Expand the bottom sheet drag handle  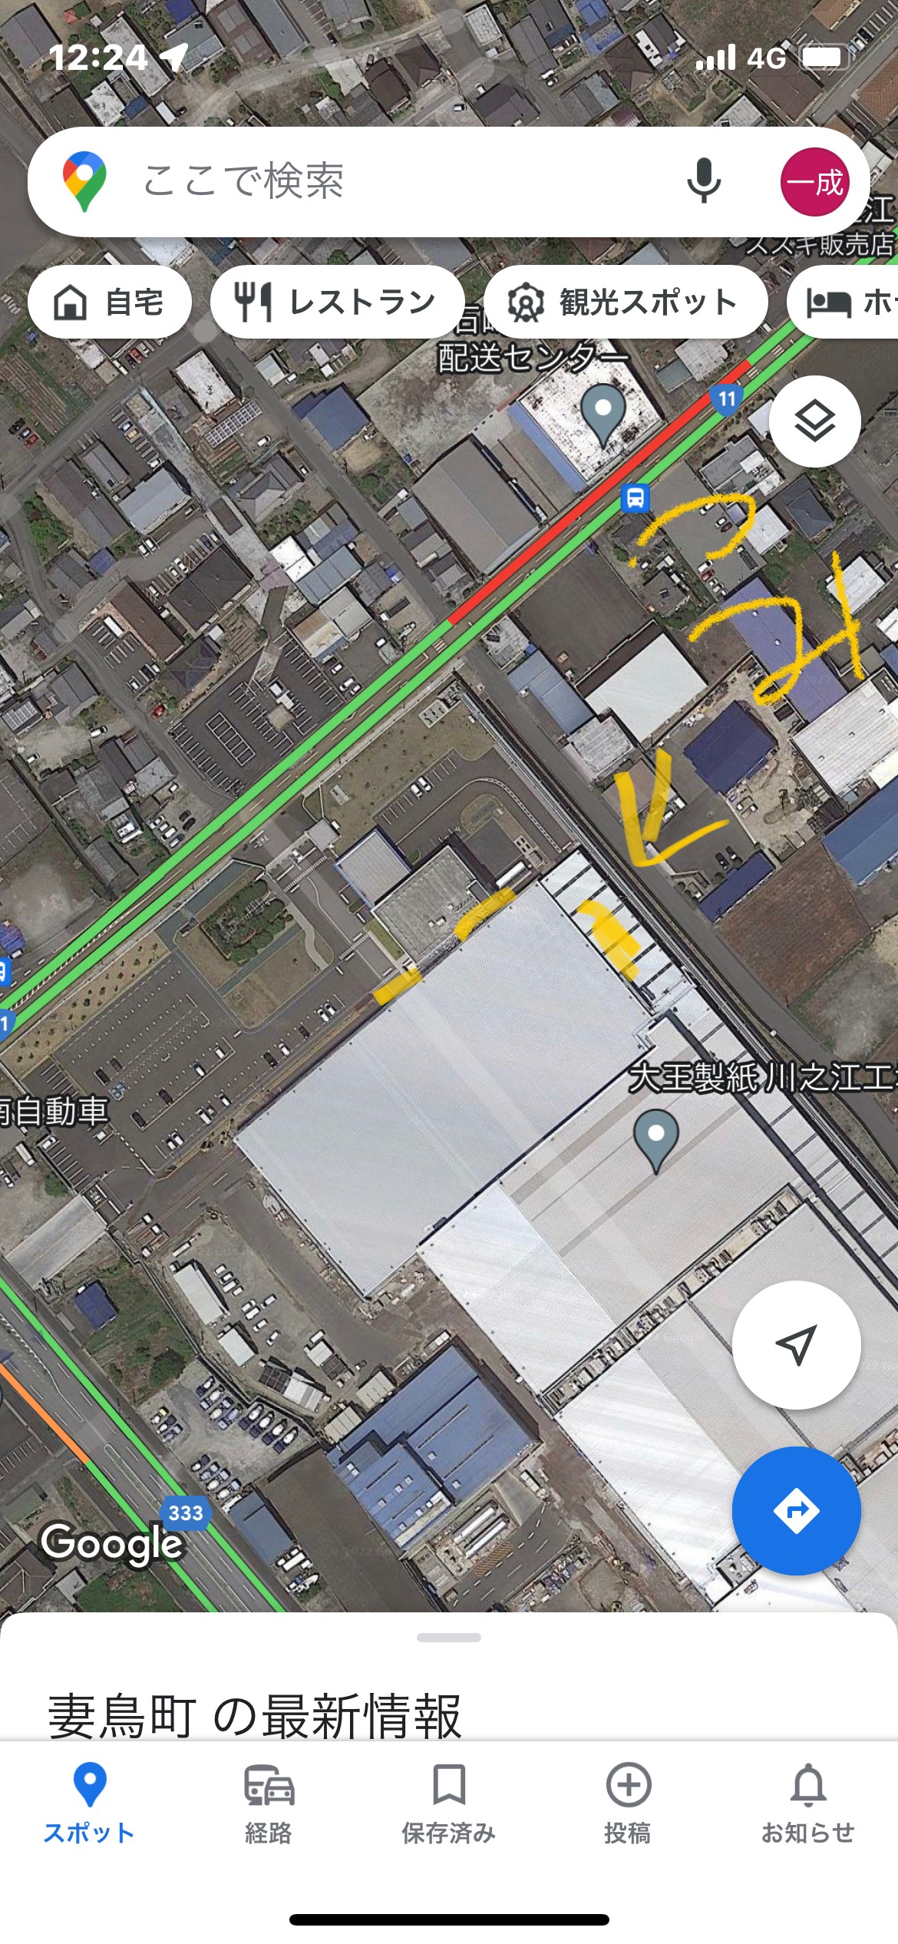pyautogui.click(x=449, y=1638)
